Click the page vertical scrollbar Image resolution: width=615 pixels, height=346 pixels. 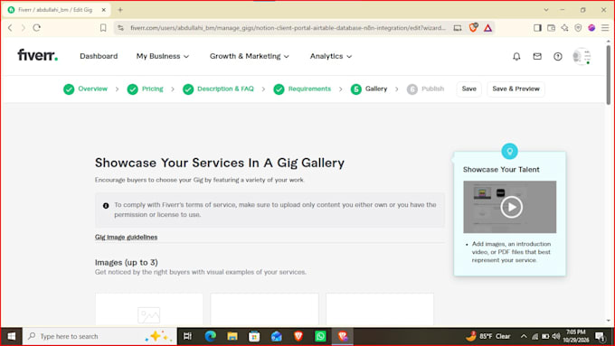[609, 74]
